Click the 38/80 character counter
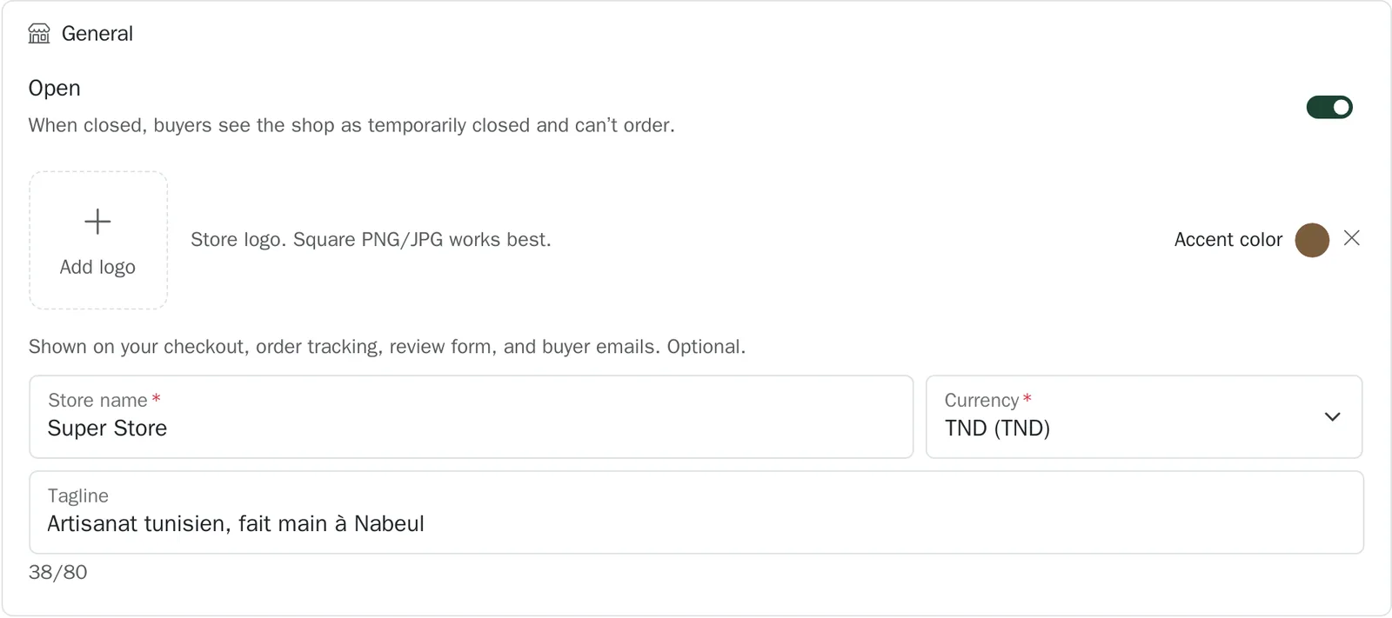 coord(58,573)
